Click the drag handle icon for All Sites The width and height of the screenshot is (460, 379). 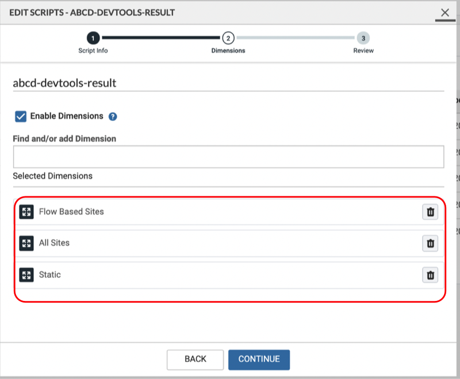pyautogui.click(x=26, y=243)
